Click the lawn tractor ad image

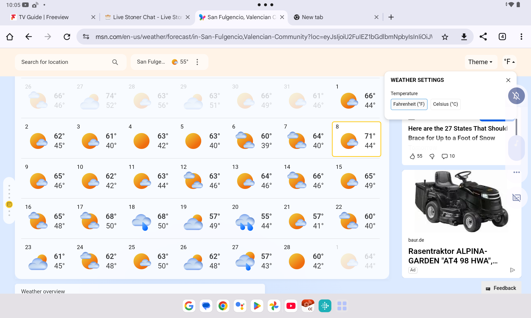[x=461, y=202]
